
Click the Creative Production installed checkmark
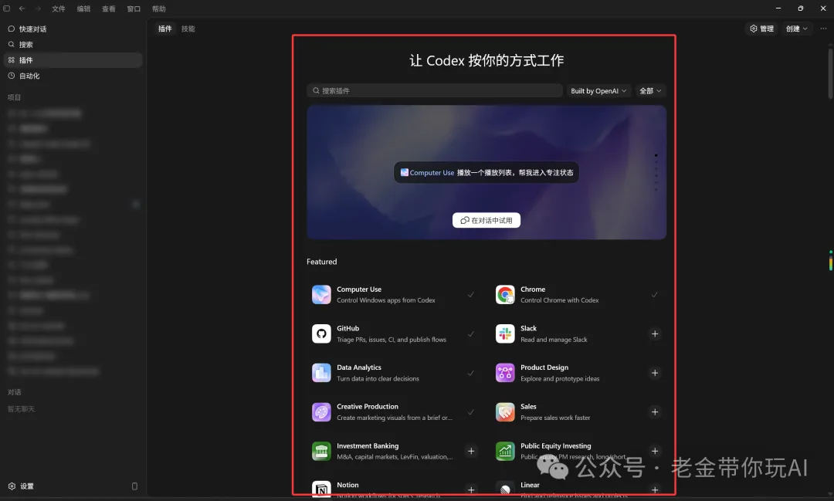click(471, 412)
